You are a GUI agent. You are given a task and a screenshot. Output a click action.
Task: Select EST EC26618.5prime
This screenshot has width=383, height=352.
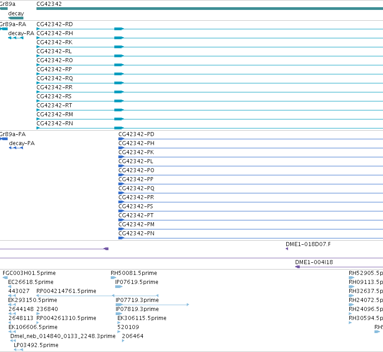point(31,282)
